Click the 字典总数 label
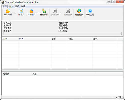The height and width of the screenshot is (100, 125). point(8,23)
